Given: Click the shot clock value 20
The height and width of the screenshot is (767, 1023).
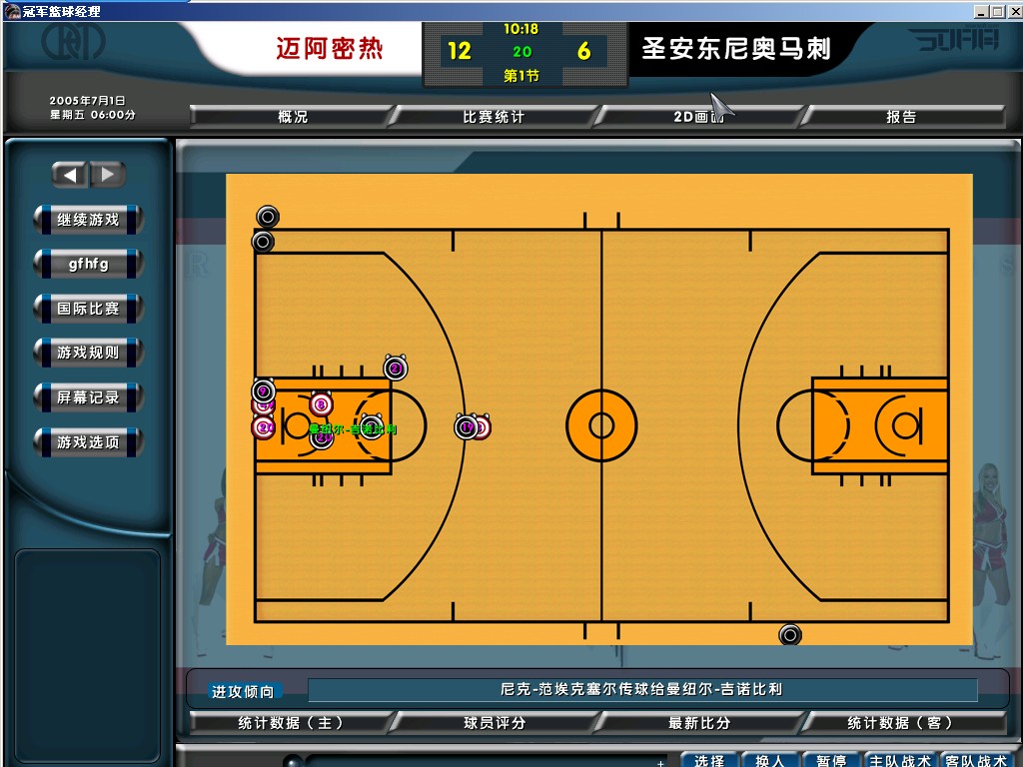Looking at the screenshot, I should tap(521, 52).
